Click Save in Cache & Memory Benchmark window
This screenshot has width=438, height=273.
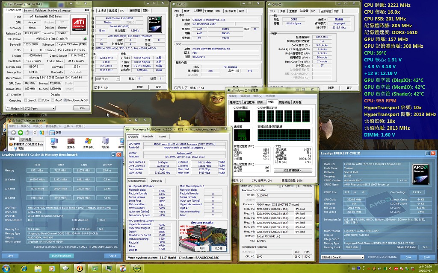pos(10,256)
